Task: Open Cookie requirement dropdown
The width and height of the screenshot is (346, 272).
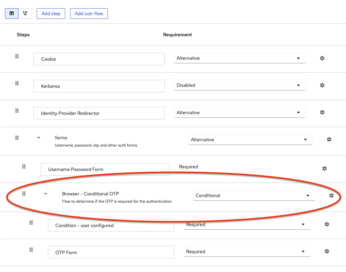Action: 239,58
